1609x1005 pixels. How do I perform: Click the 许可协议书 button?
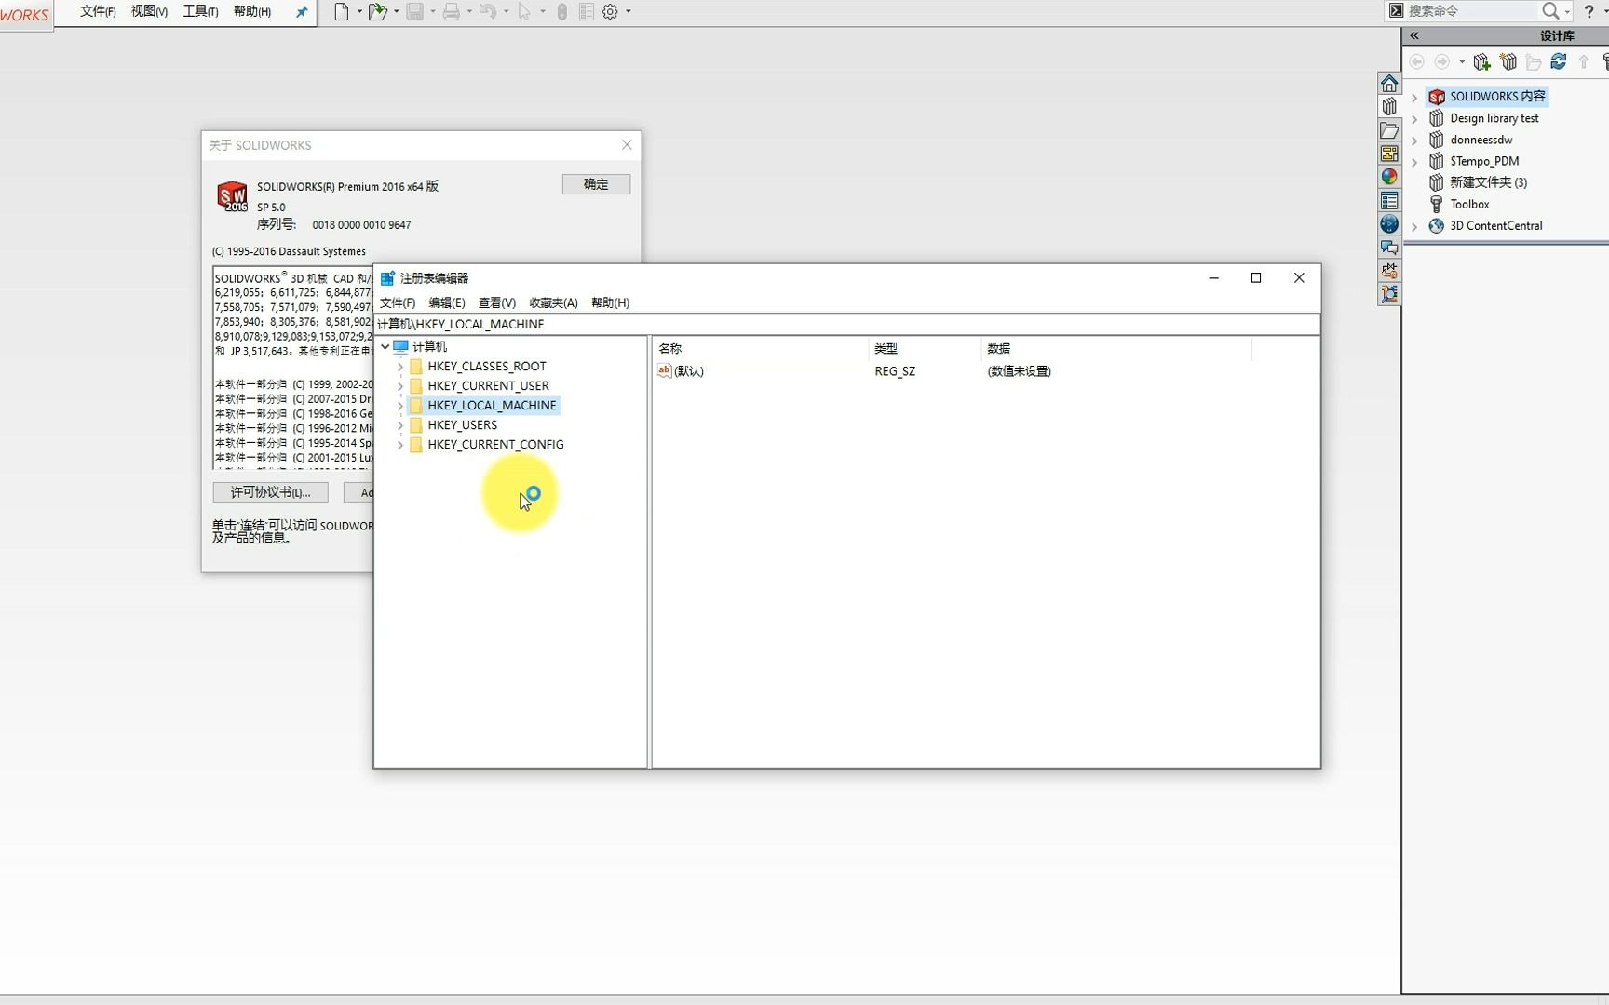click(x=270, y=492)
